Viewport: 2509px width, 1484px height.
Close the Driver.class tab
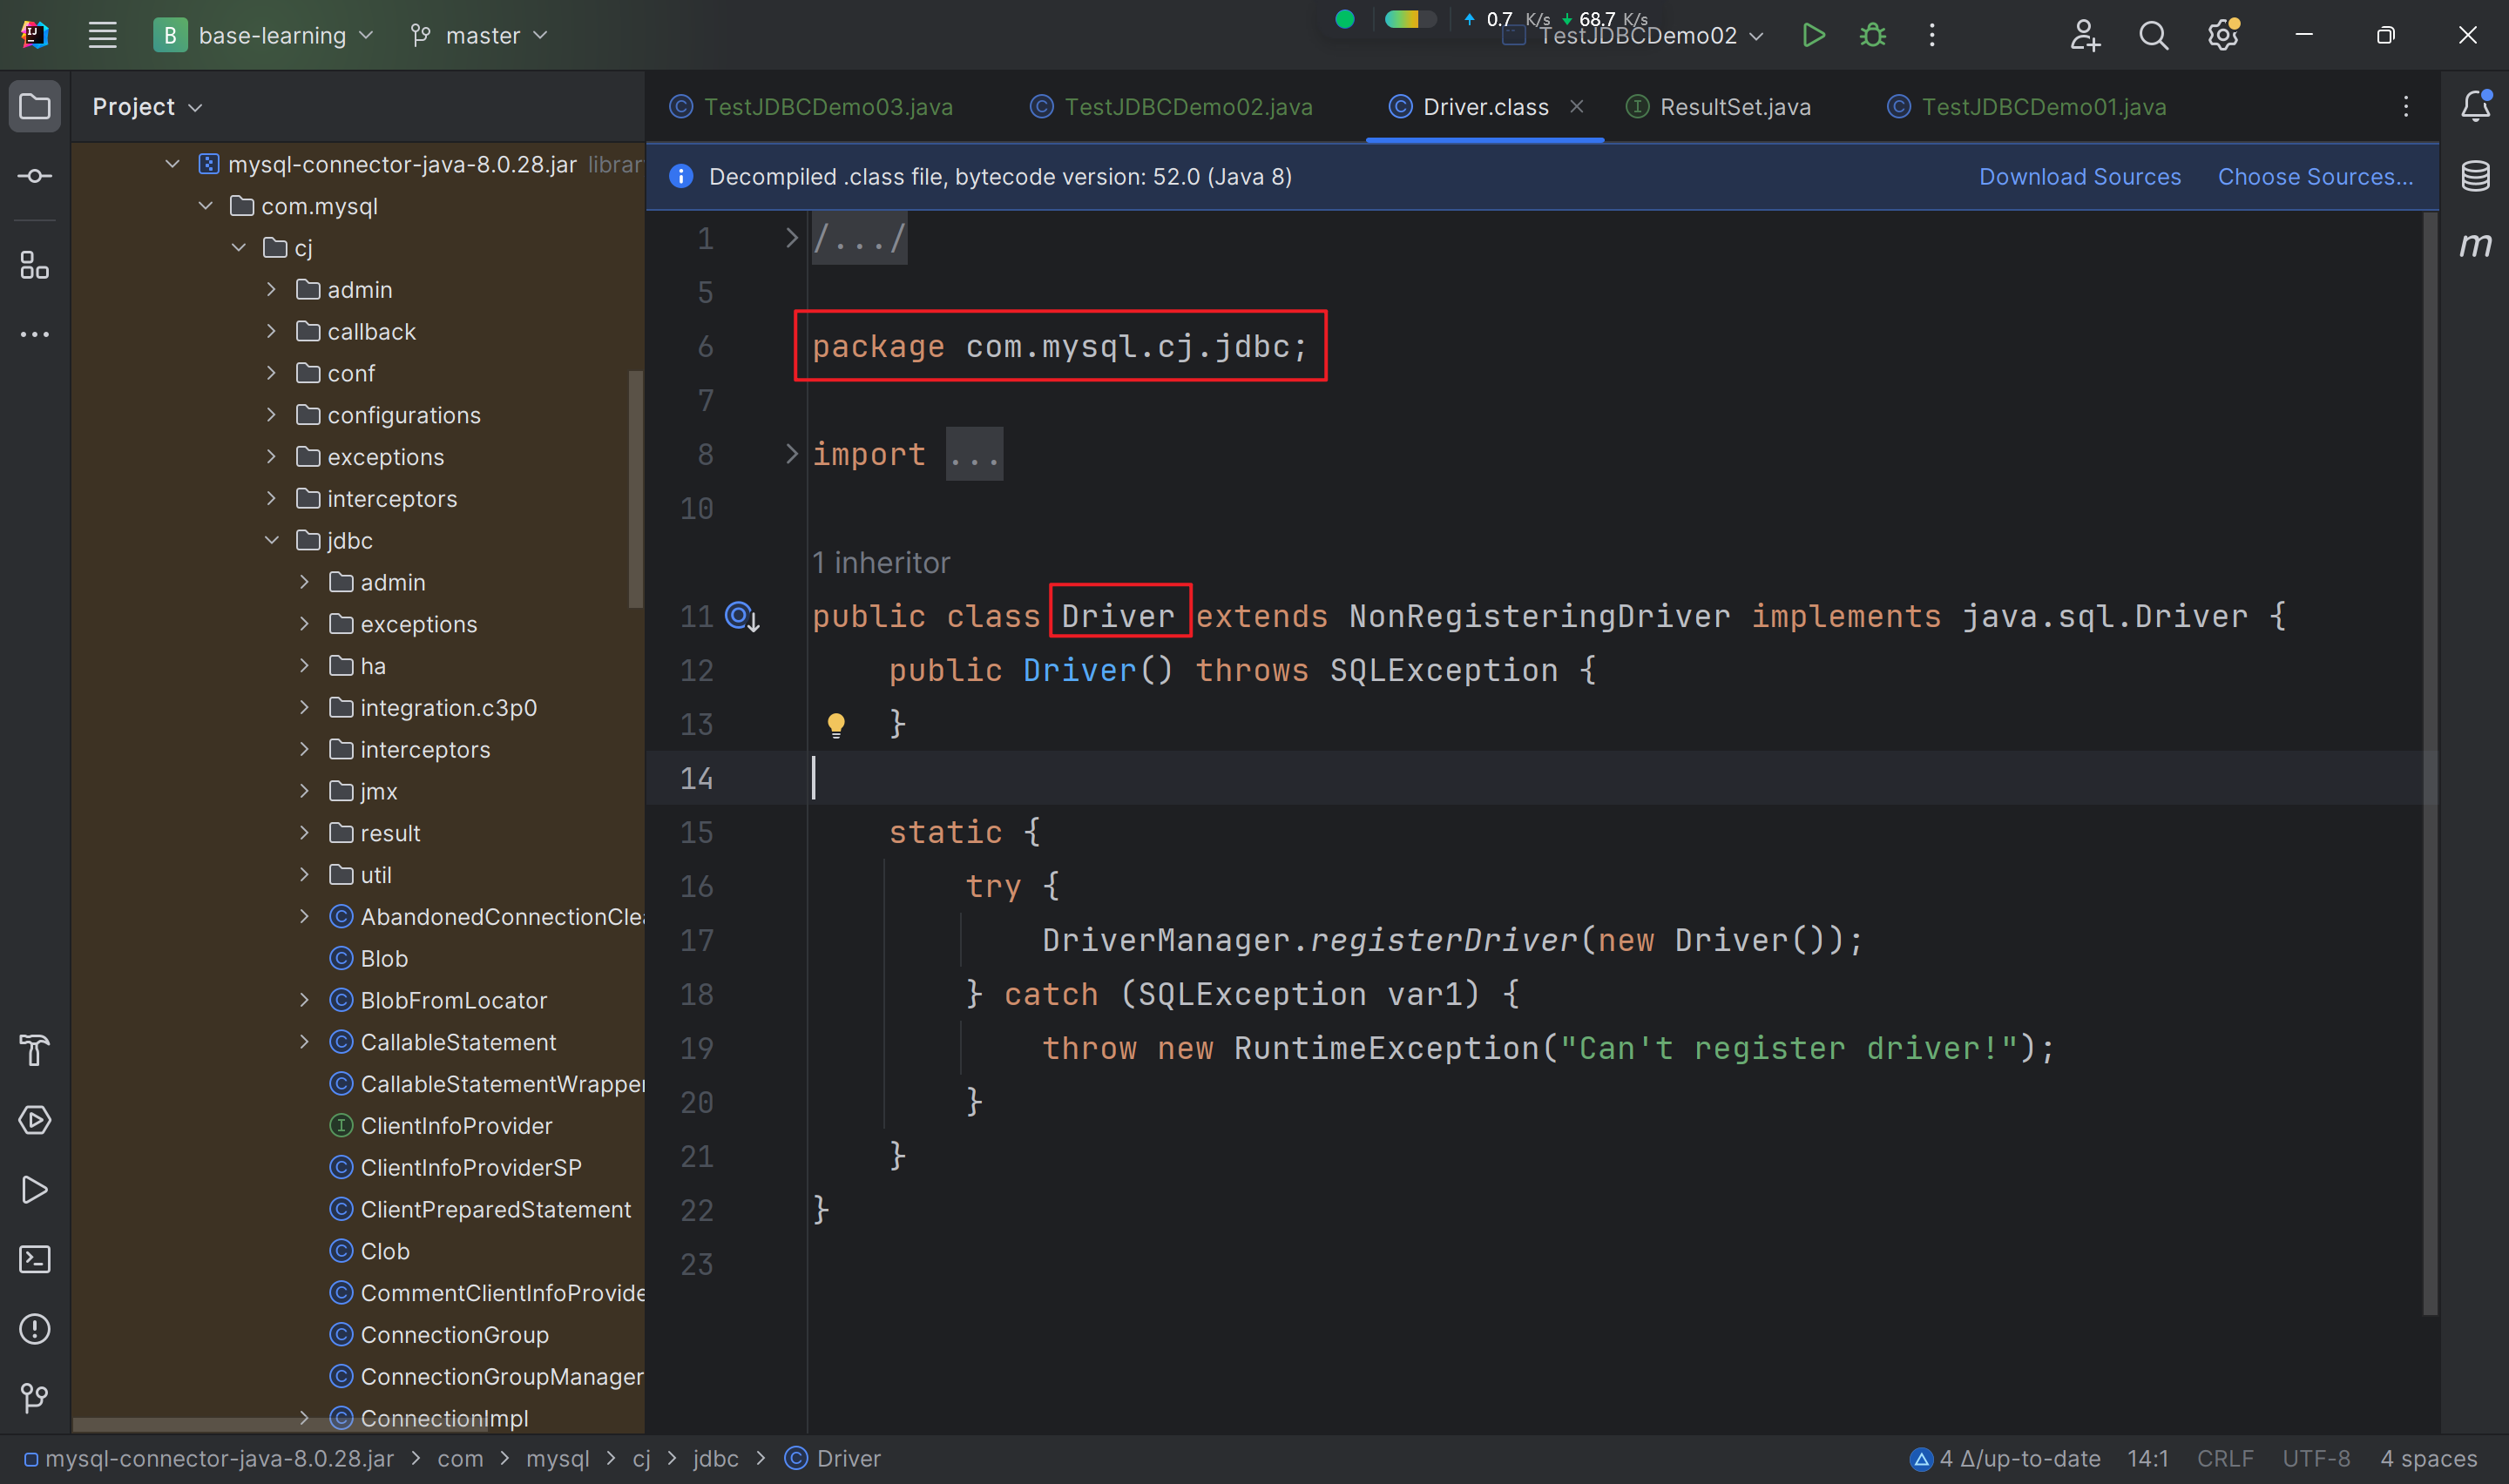coord(1577,106)
